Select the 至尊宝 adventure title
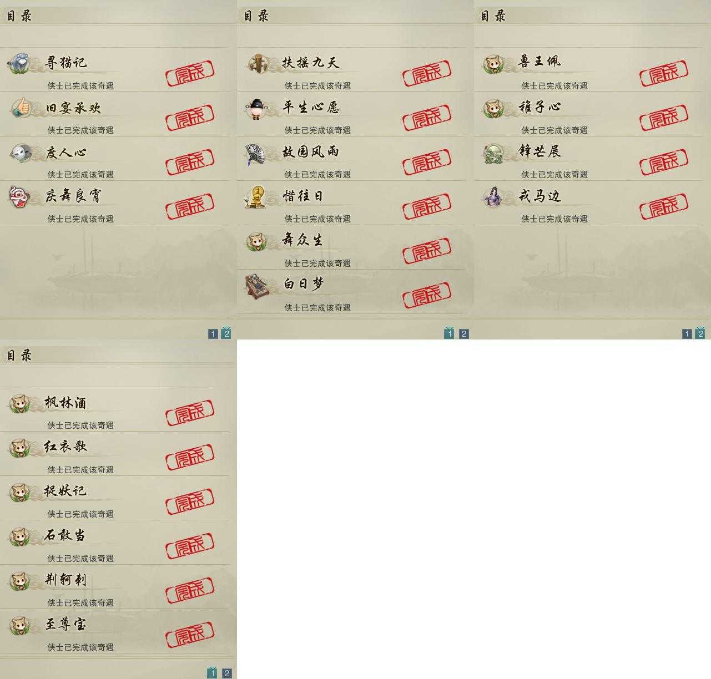This screenshot has height=679, width=711. [65, 624]
